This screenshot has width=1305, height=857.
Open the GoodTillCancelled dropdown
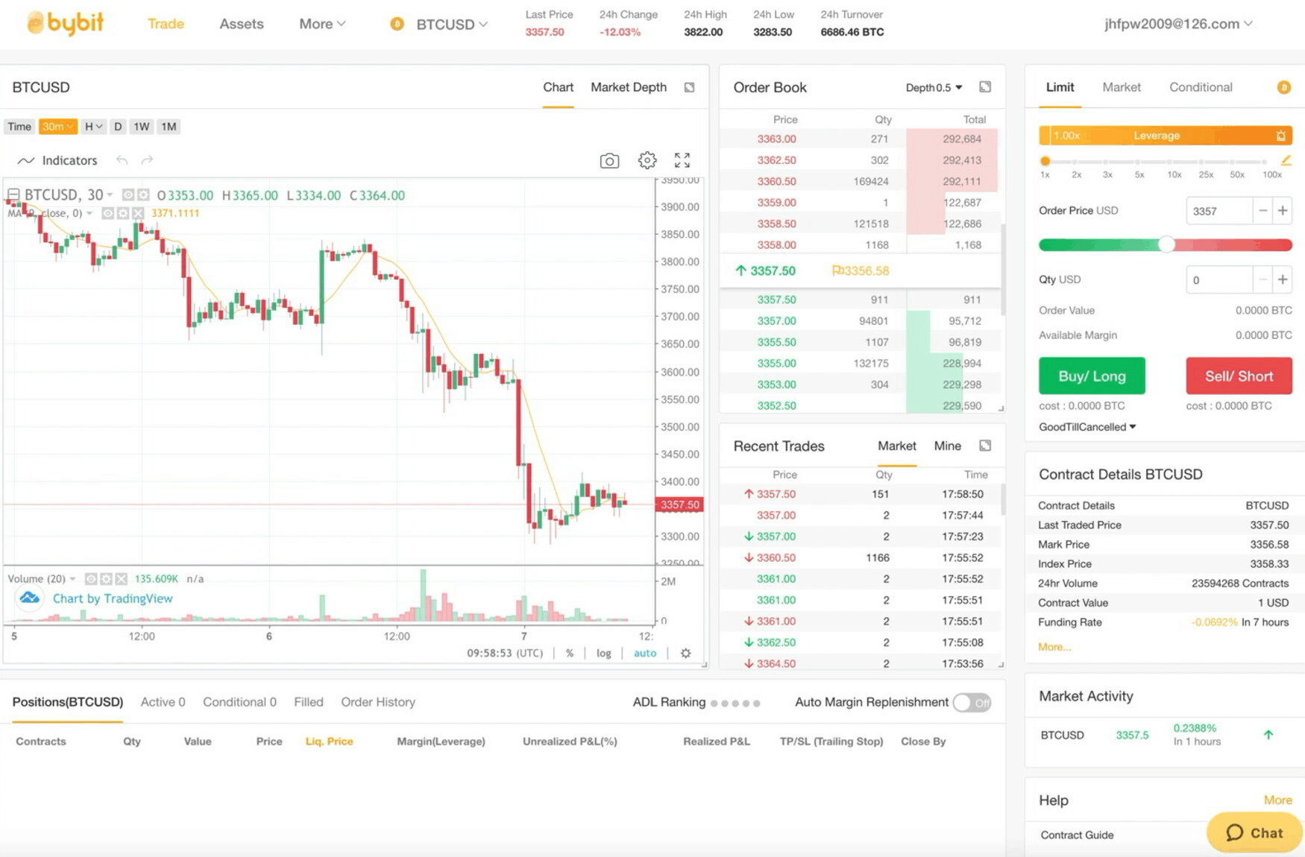click(1087, 427)
